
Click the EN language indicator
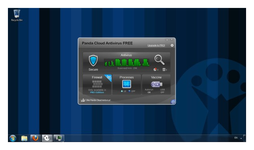click(x=236, y=138)
